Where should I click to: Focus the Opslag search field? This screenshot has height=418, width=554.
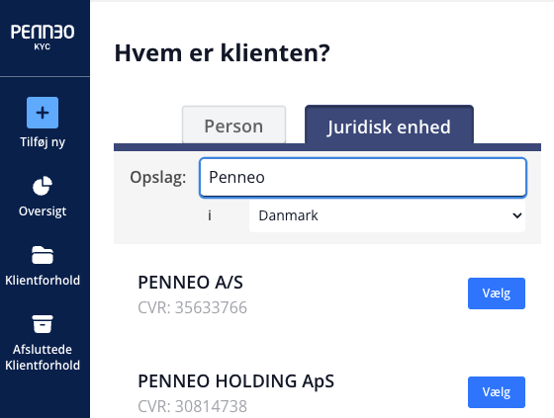[363, 177]
